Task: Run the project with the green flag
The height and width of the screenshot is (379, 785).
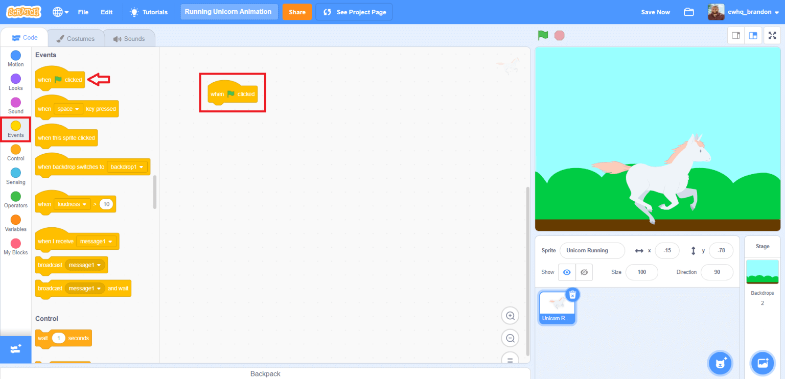Action: [543, 35]
